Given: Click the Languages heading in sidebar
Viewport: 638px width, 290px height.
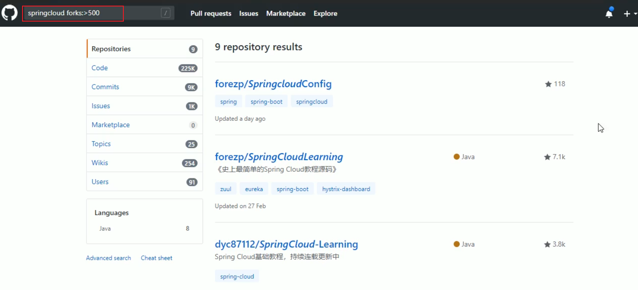Looking at the screenshot, I should pos(112,213).
